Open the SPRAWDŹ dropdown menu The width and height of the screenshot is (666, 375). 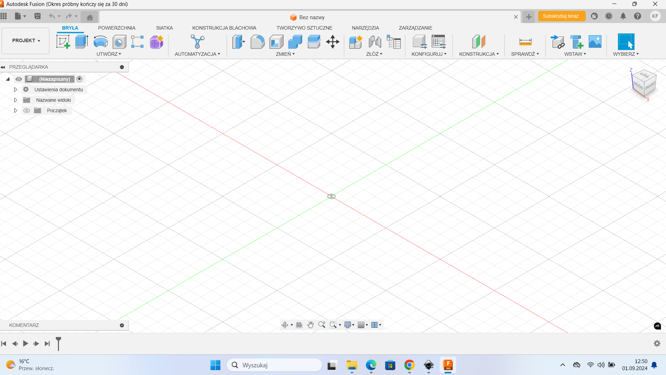pyautogui.click(x=525, y=54)
